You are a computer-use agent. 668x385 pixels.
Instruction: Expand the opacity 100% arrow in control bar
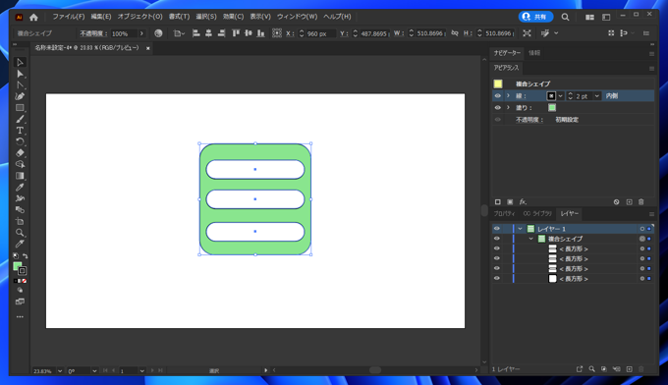click(x=141, y=33)
